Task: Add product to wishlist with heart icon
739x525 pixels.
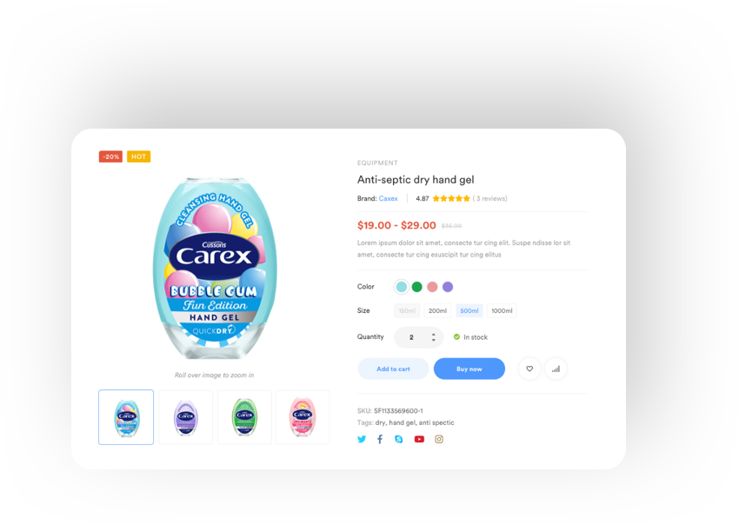Action: pyautogui.click(x=529, y=369)
